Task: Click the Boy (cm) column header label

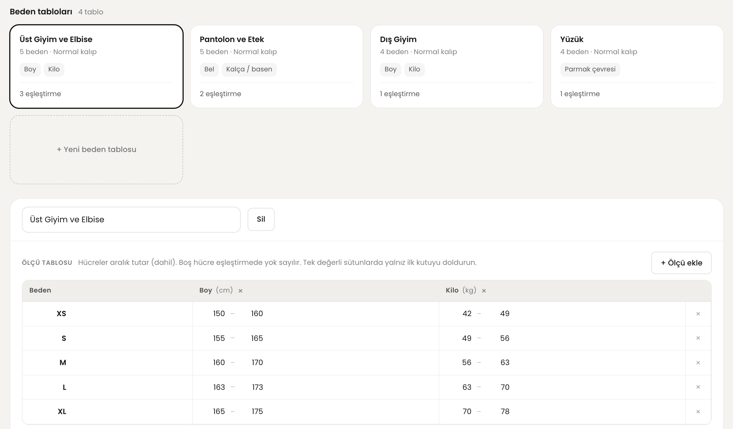Action: [x=216, y=290]
